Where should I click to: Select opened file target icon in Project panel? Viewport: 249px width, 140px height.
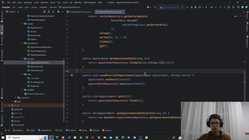point(45,12)
